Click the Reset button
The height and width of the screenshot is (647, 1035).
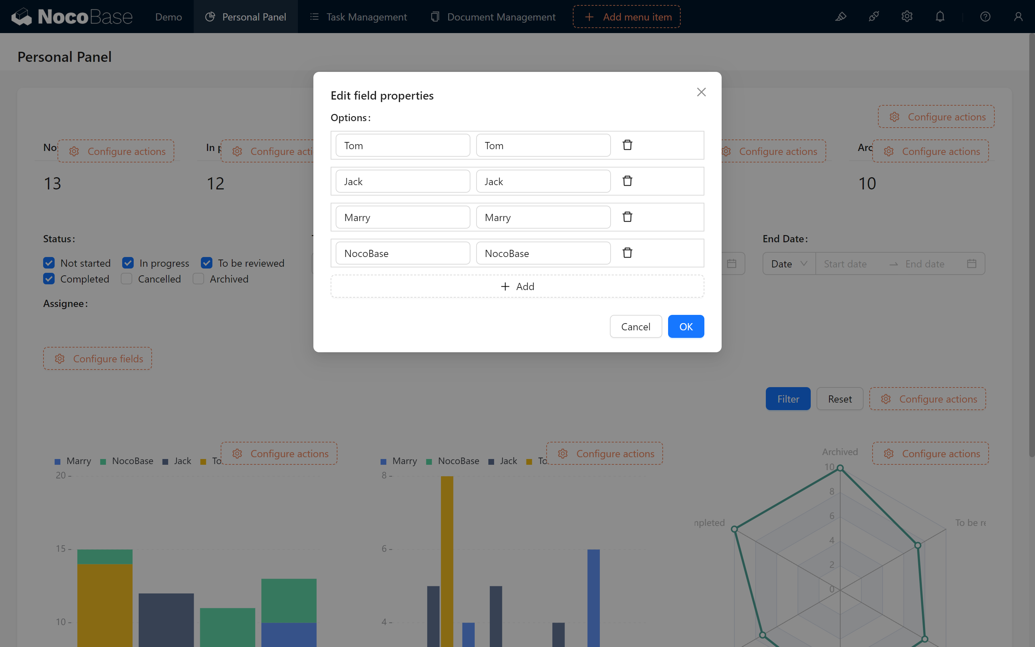(839, 399)
